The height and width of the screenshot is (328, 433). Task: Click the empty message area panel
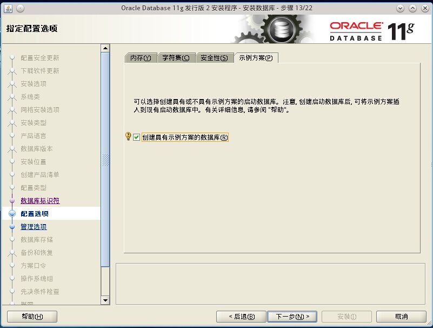pos(270,284)
